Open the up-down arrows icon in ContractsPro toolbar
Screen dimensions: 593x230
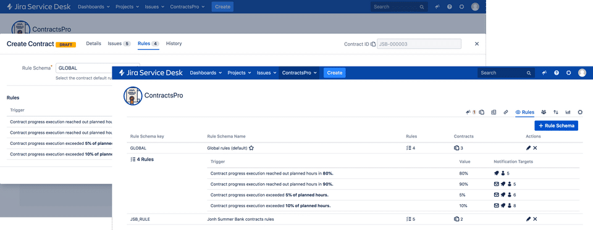pos(555,112)
